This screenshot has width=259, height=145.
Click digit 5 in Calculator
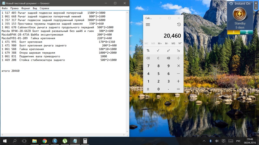click(158, 74)
